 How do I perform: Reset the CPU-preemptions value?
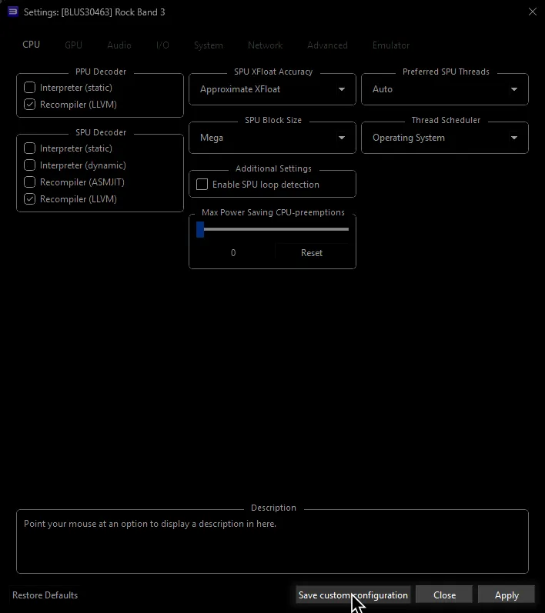tap(312, 253)
